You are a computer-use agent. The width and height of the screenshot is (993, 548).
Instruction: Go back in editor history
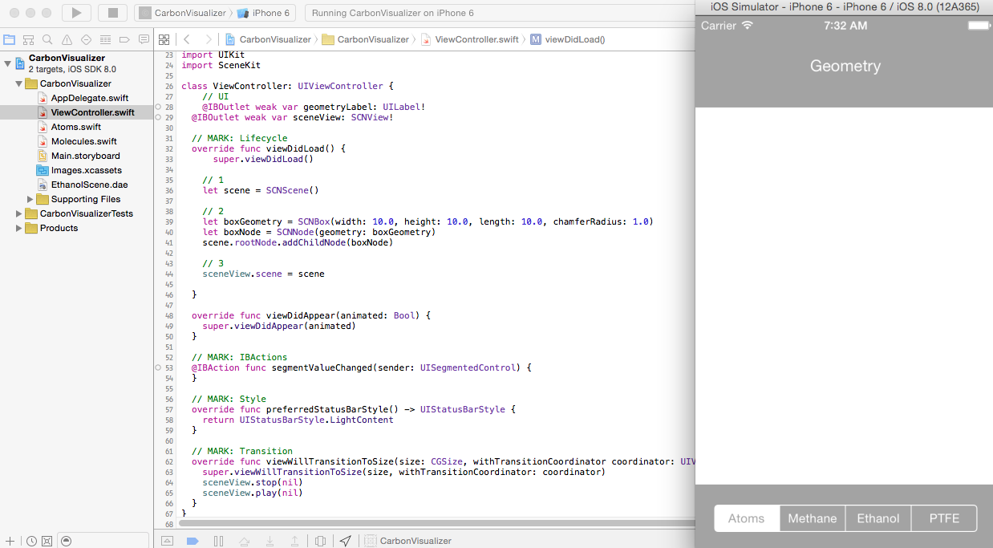187,39
